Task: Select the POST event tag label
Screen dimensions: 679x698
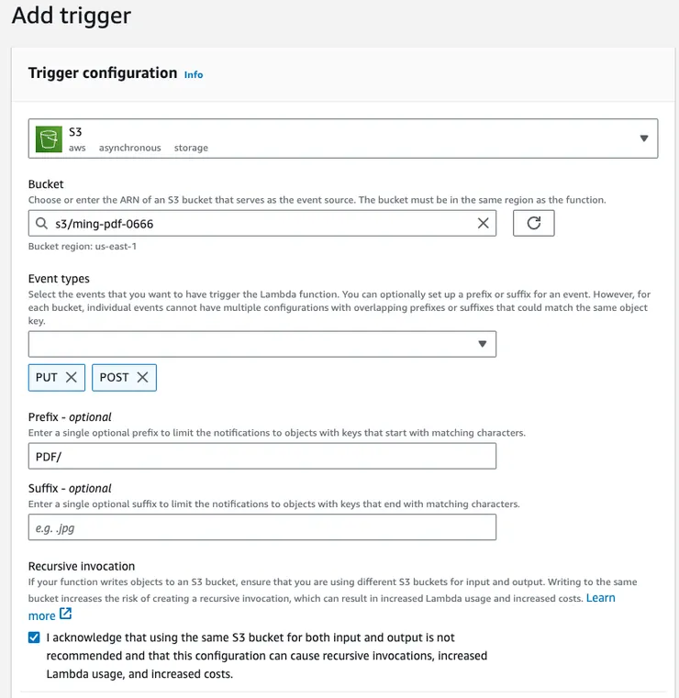Action: point(114,377)
